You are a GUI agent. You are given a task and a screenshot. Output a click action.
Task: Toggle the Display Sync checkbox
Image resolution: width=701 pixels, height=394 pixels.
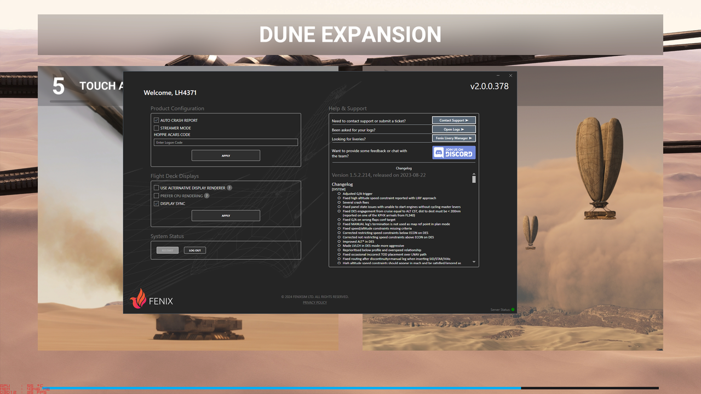click(x=156, y=204)
